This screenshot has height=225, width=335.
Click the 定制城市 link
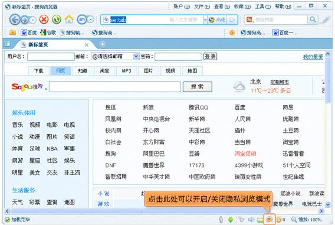click(x=280, y=82)
